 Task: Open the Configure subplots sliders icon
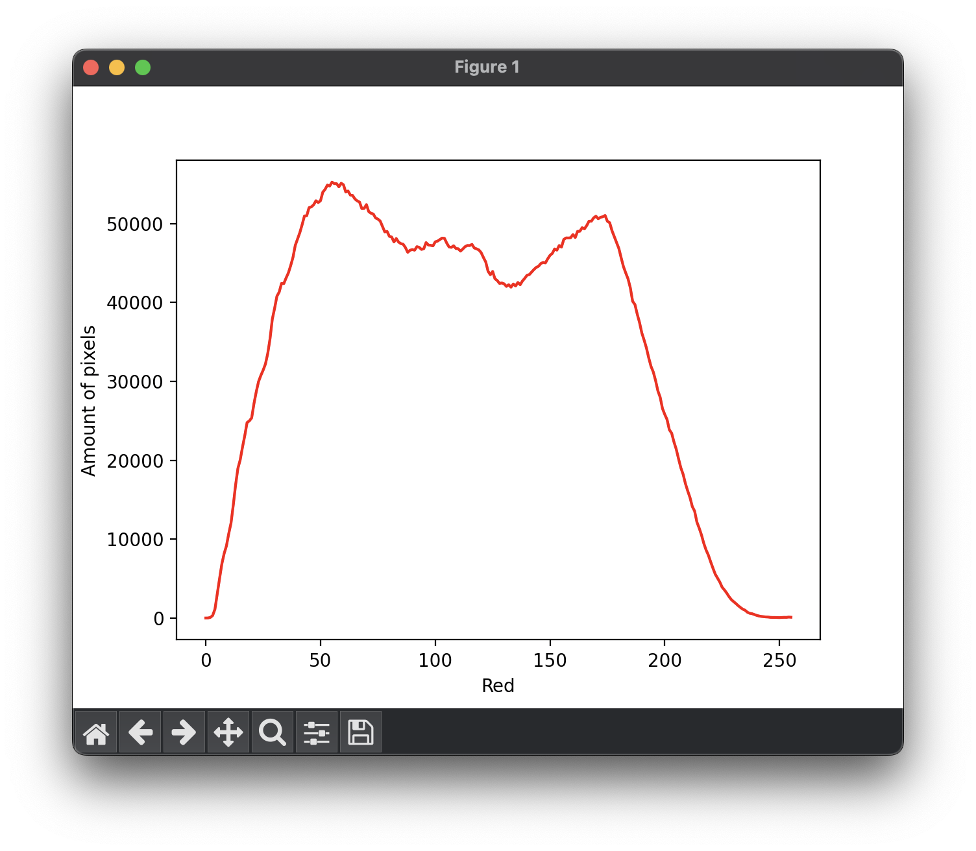click(x=317, y=732)
